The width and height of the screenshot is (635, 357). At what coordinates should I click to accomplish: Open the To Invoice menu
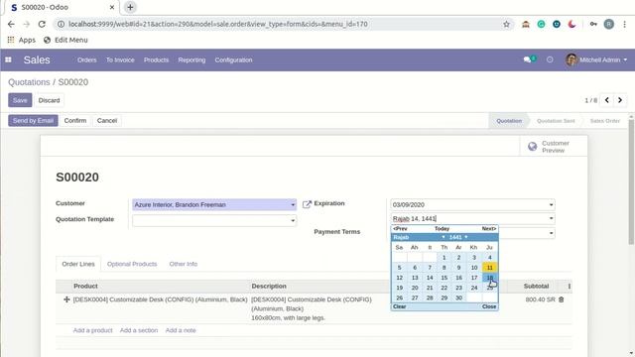coord(120,59)
